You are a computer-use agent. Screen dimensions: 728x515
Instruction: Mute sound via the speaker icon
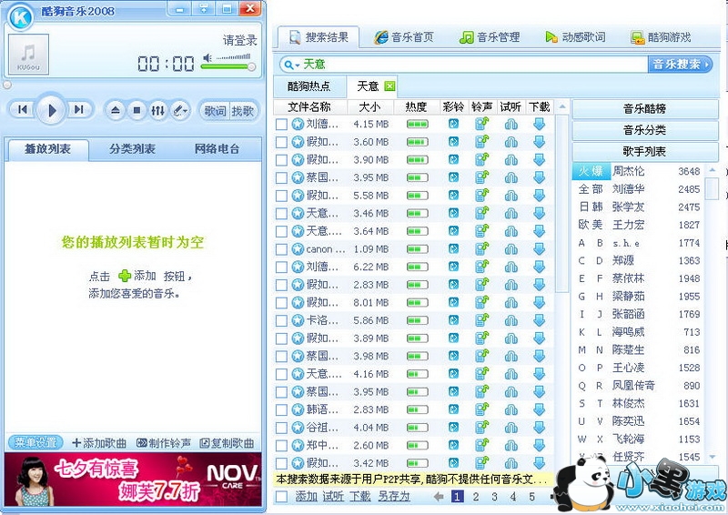point(207,57)
